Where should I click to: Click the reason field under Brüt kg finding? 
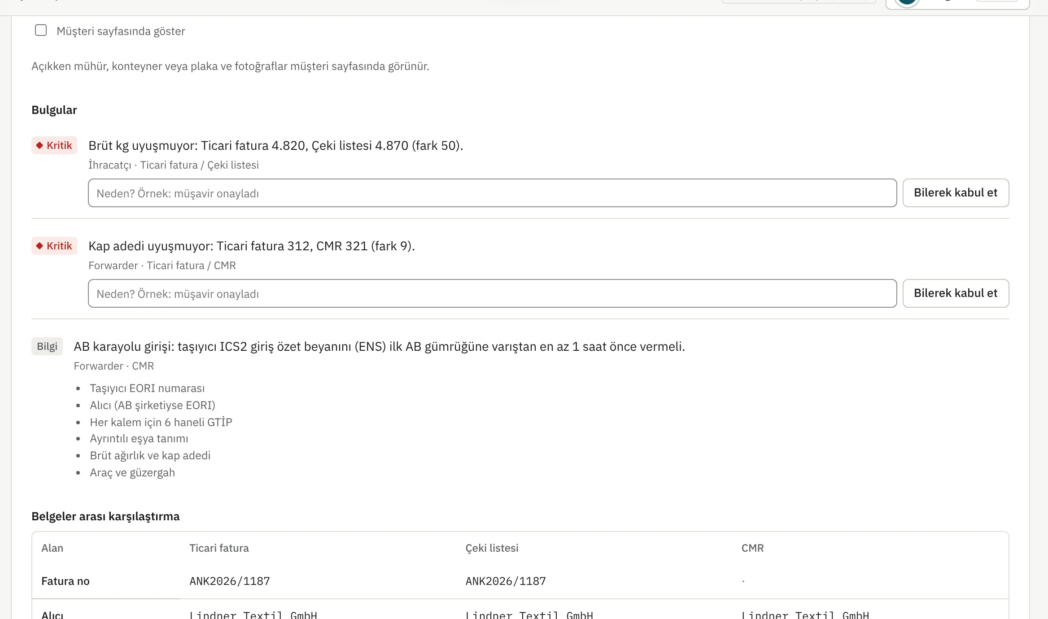492,193
